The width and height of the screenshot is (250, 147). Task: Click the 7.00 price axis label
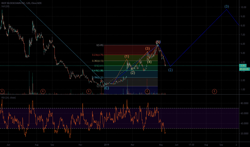click(x=243, y=35)
